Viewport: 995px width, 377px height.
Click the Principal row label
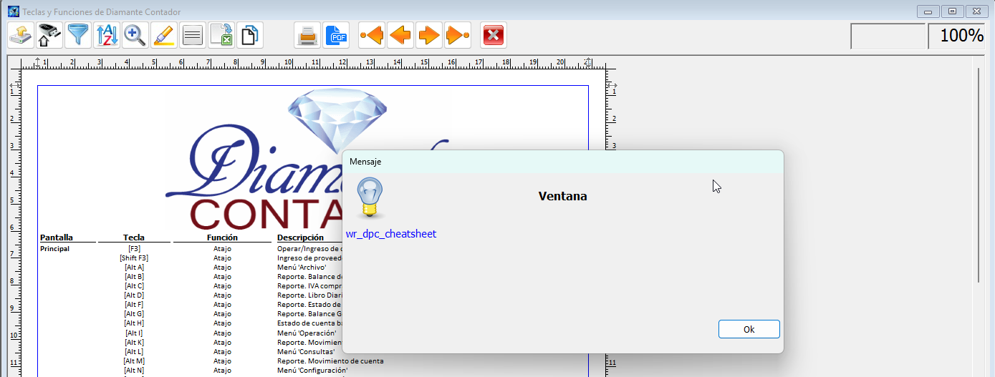tap(54, 249)
